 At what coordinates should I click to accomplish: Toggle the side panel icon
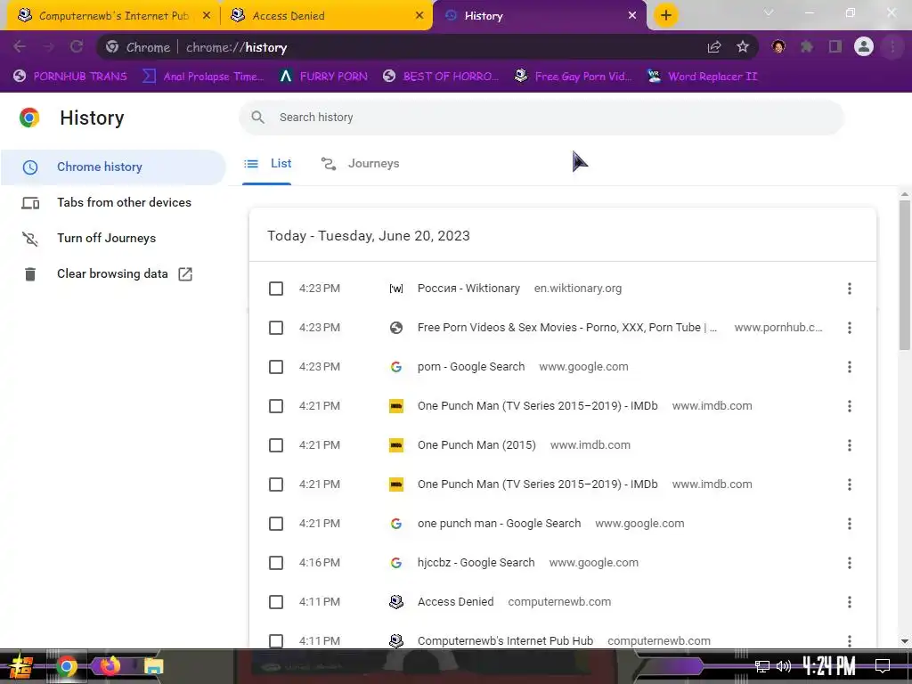coord(835,47)
